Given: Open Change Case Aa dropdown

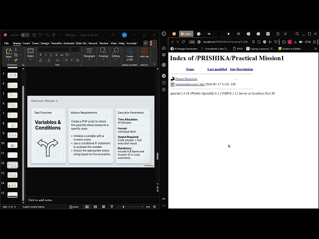Looking at the screenshot, I should pos(58,60).
